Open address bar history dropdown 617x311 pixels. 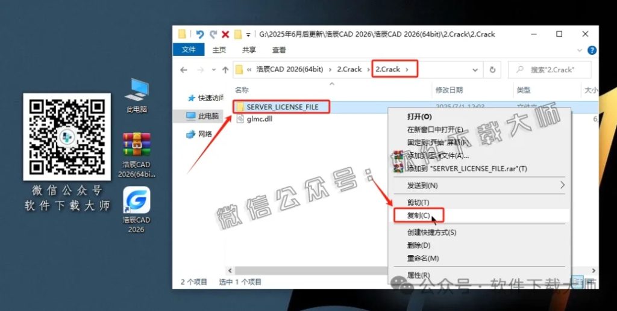(x=475, y=70)
